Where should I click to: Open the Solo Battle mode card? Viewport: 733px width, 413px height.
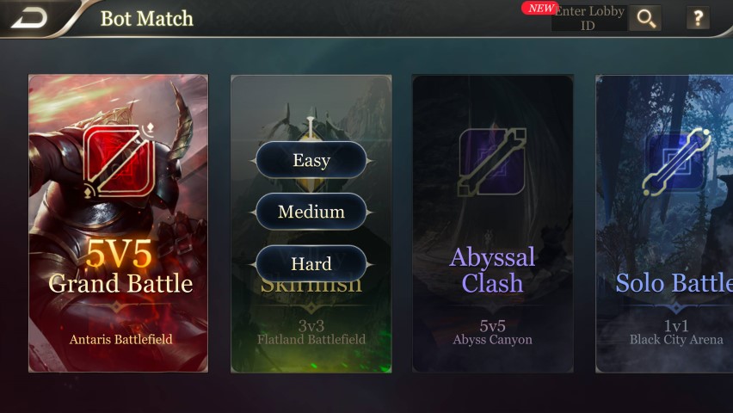[x=664, y=224]
